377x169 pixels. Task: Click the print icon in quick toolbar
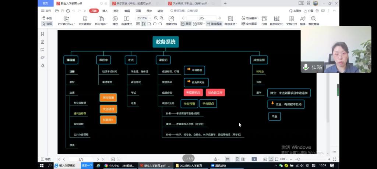point(68,11)
